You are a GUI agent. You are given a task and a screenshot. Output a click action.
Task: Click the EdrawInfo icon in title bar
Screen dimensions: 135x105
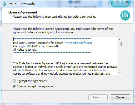coord(4,4)
